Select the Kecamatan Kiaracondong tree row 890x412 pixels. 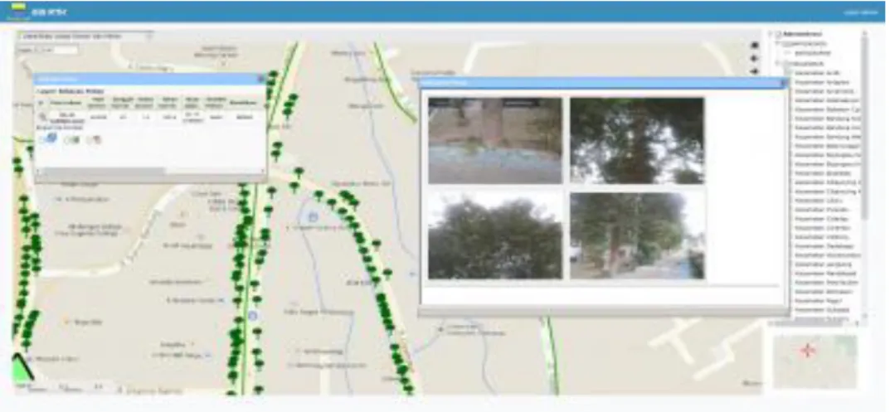pos(827,254)
